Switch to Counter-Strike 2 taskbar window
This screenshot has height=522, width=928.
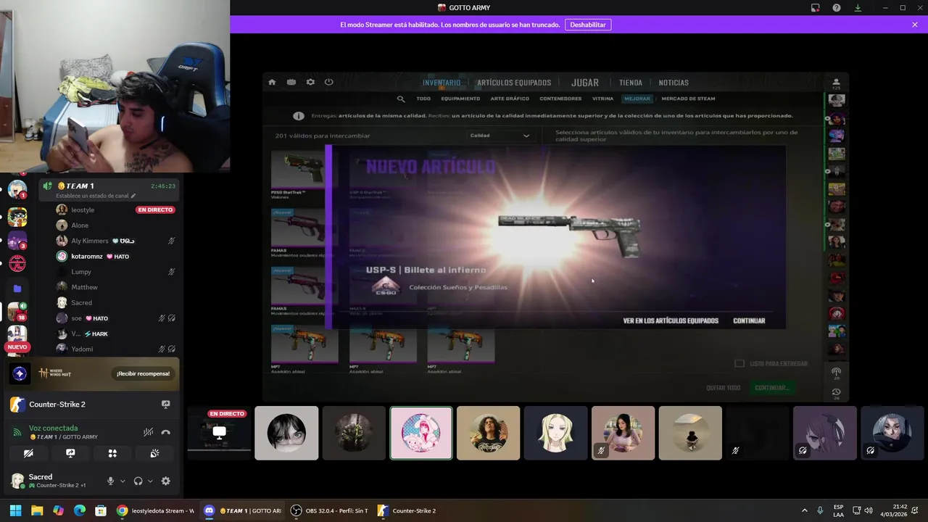click(407, 510)
